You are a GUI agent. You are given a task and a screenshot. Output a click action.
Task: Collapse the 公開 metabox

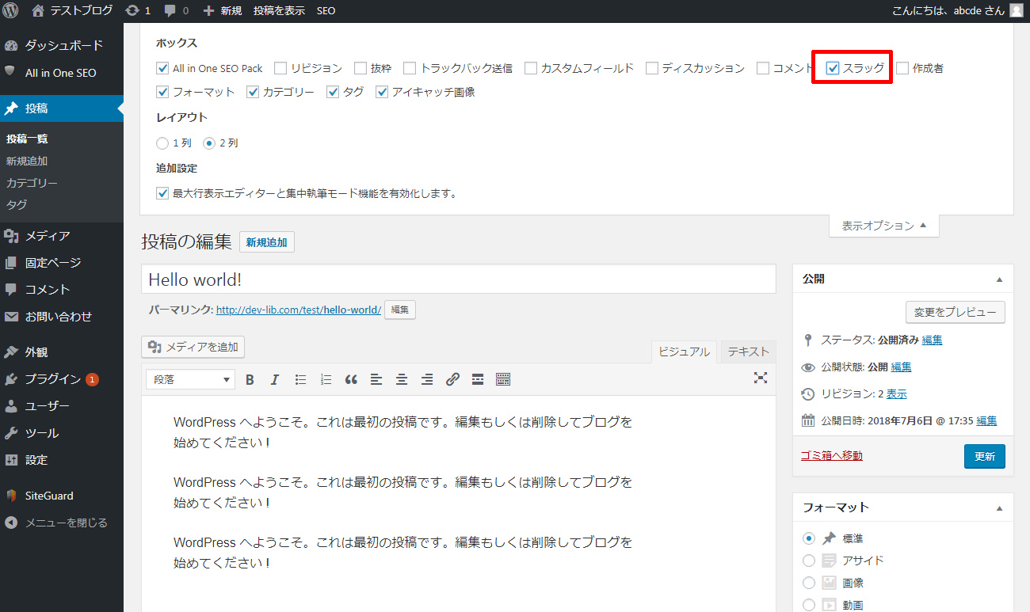tap(999, 279)
